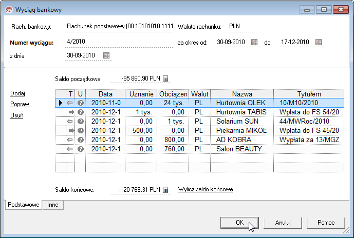Click the Numer wyciągu input field
354x238 pixels.
(x=118, y=42)
